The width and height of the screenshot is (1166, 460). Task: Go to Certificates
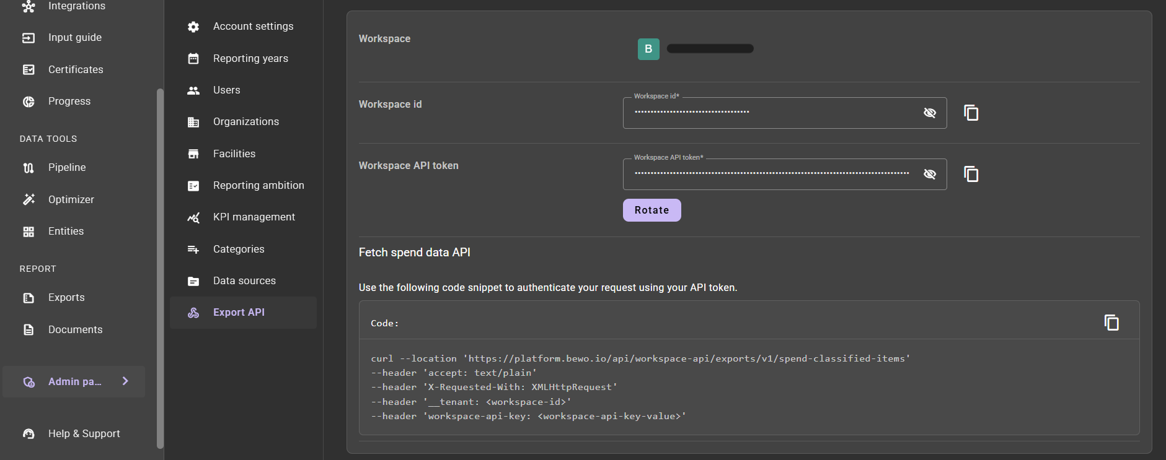pos(76,69)
